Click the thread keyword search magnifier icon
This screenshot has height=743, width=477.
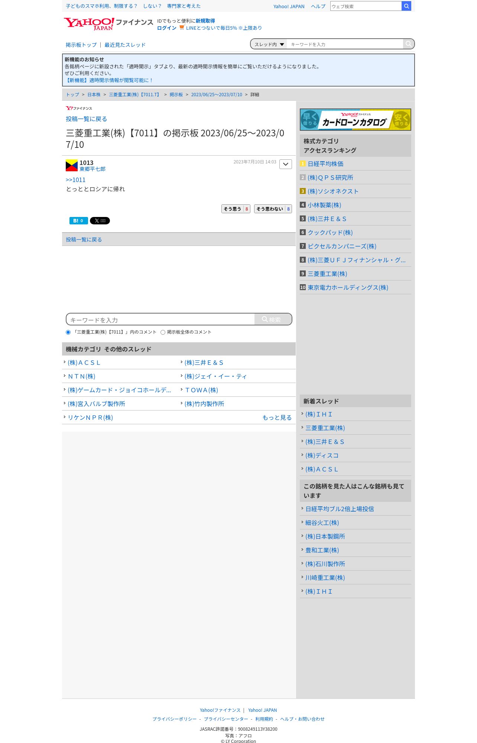click(408, 44)
